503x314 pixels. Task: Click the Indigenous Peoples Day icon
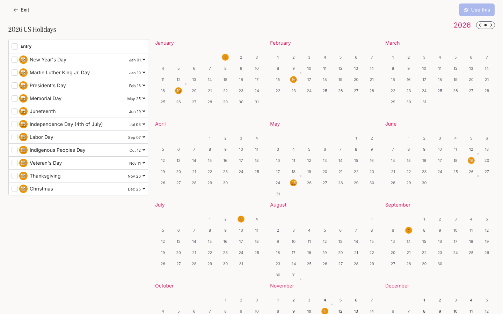click(23, 150)
